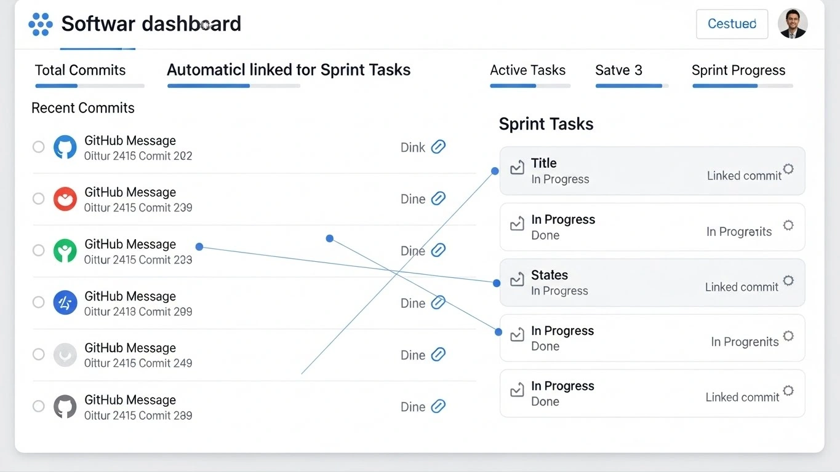Select the blue commit icon beside Commit 299
Image resolution: width=840 pixels, height=472 pixels.
pos(65,302)
